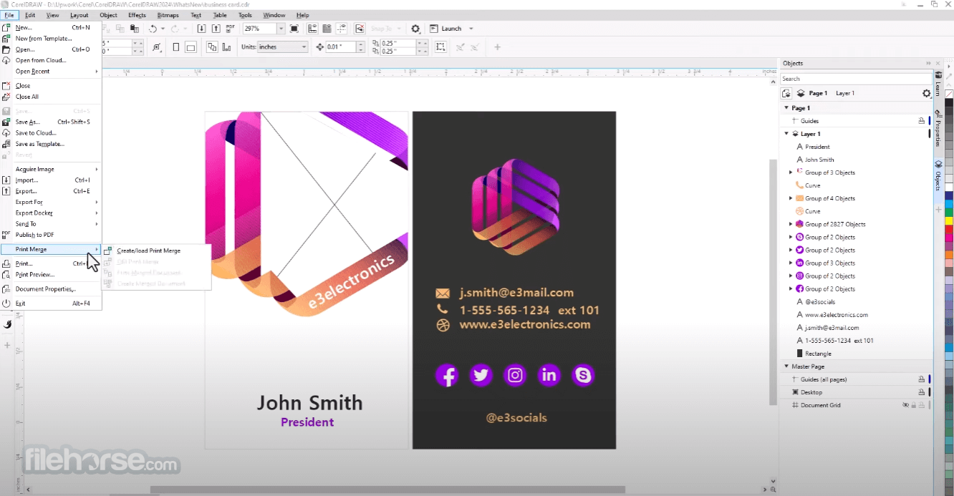954x496 pixels.
Task: Click the layers view icon beside Page 1
Action: coord(799,93)
